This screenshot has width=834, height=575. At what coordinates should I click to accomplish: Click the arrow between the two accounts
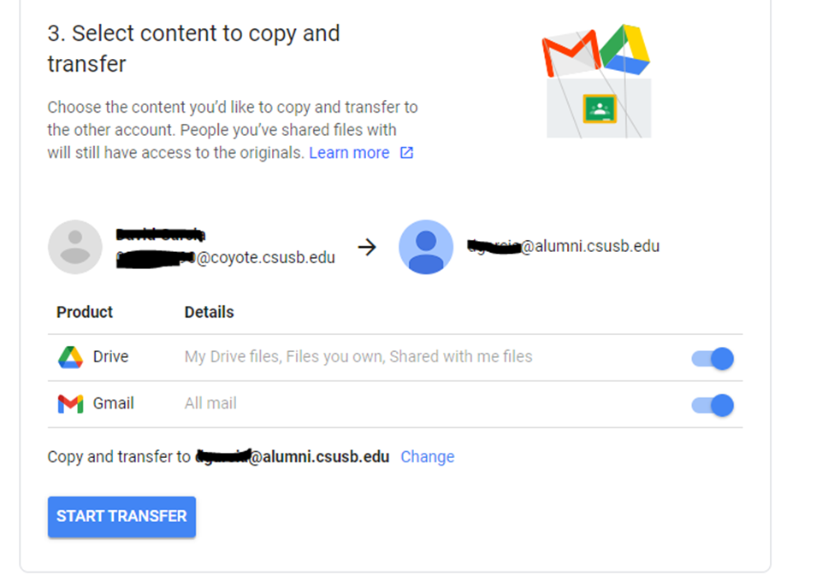tap(367, 247)
